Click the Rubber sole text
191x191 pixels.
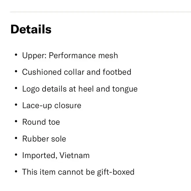[44, 139]
